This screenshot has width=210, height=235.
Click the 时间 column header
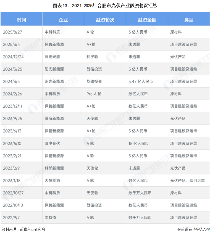(21, 20)
